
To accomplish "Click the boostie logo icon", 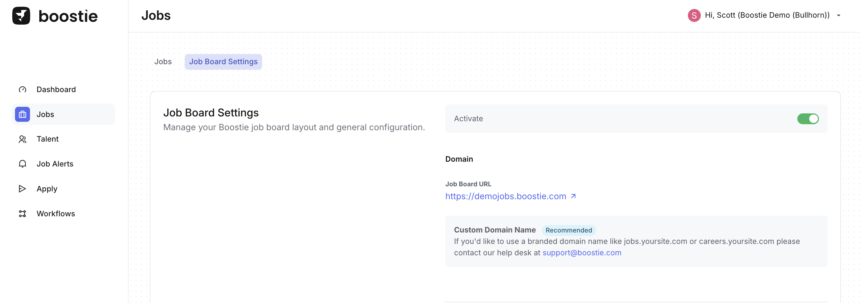I will tap(21, 16).
